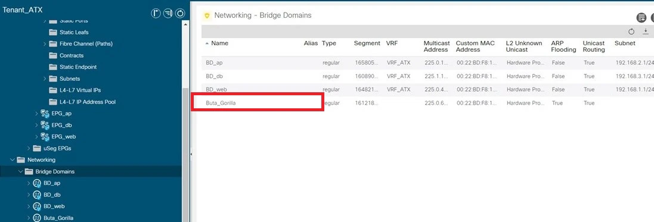The image size is (654, 222).
Task: Click VRF_ATX cell in BD_ap row
Action: pos(398,63)
